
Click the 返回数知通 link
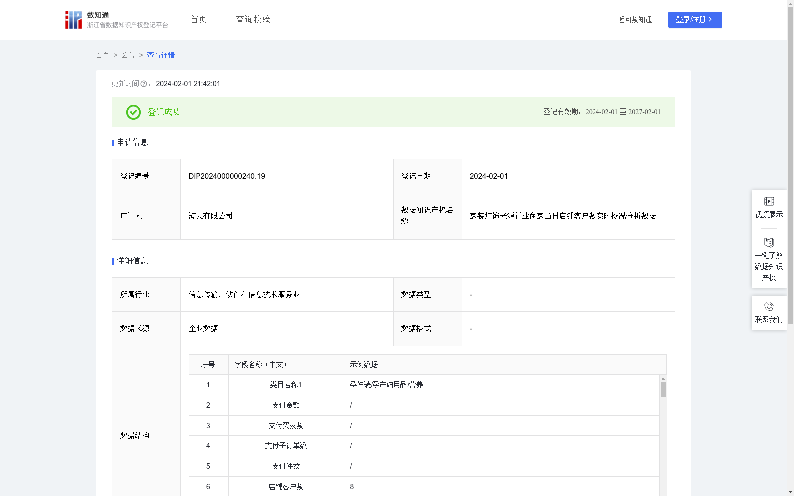(634, 20)
